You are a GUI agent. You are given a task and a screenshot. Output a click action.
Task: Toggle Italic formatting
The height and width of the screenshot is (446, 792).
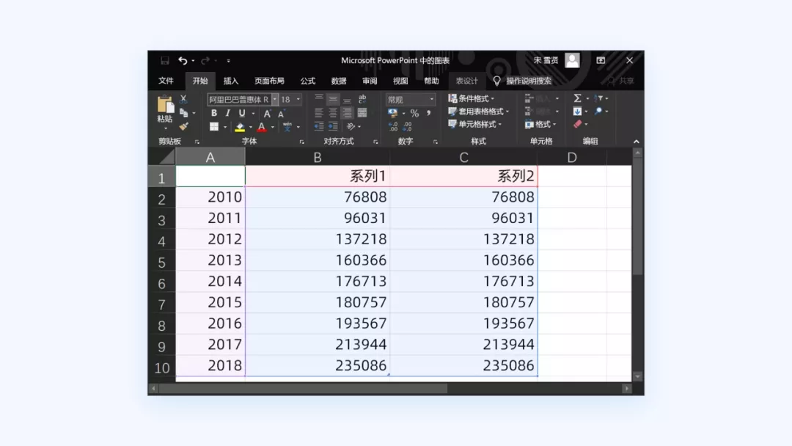coord(228,113)
